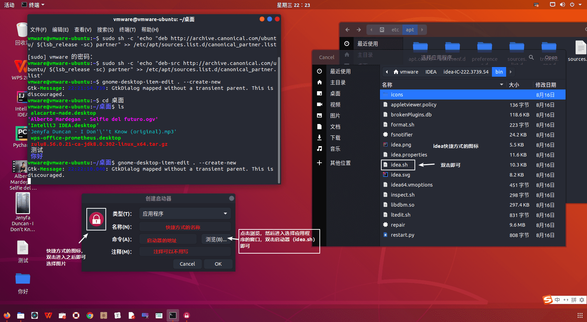Click left arrow of file chooser path bar
This screenshot has height=322, width=587.
386,72
